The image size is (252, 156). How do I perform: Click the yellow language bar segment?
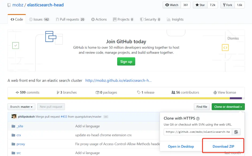coord(119,98)
